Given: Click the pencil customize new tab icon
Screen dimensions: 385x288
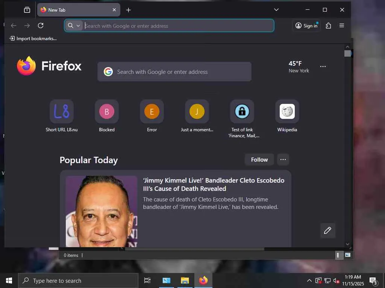Looking at the screenshot, I should click(x=327, y=231).
